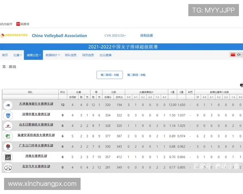Screen dimensions: 243x194
Task: Expand the 数据统计 navigation dropdown
Action: pos(53,55)
